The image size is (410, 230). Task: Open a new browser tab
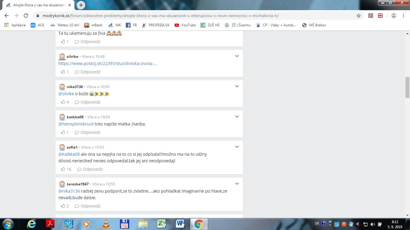(81, 5)
